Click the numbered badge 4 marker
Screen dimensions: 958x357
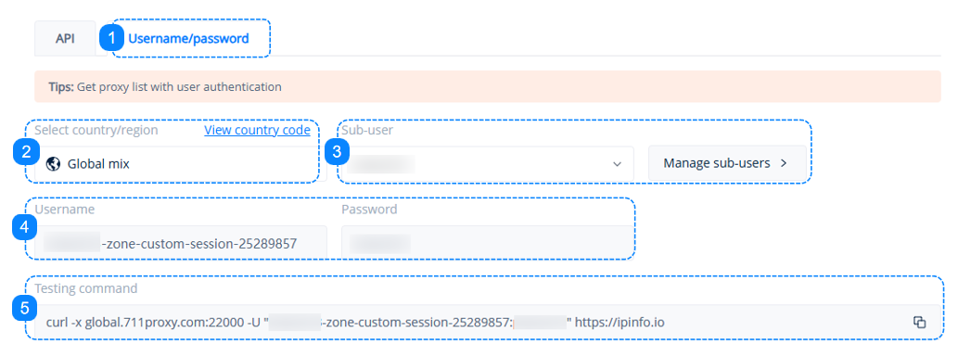24,228
